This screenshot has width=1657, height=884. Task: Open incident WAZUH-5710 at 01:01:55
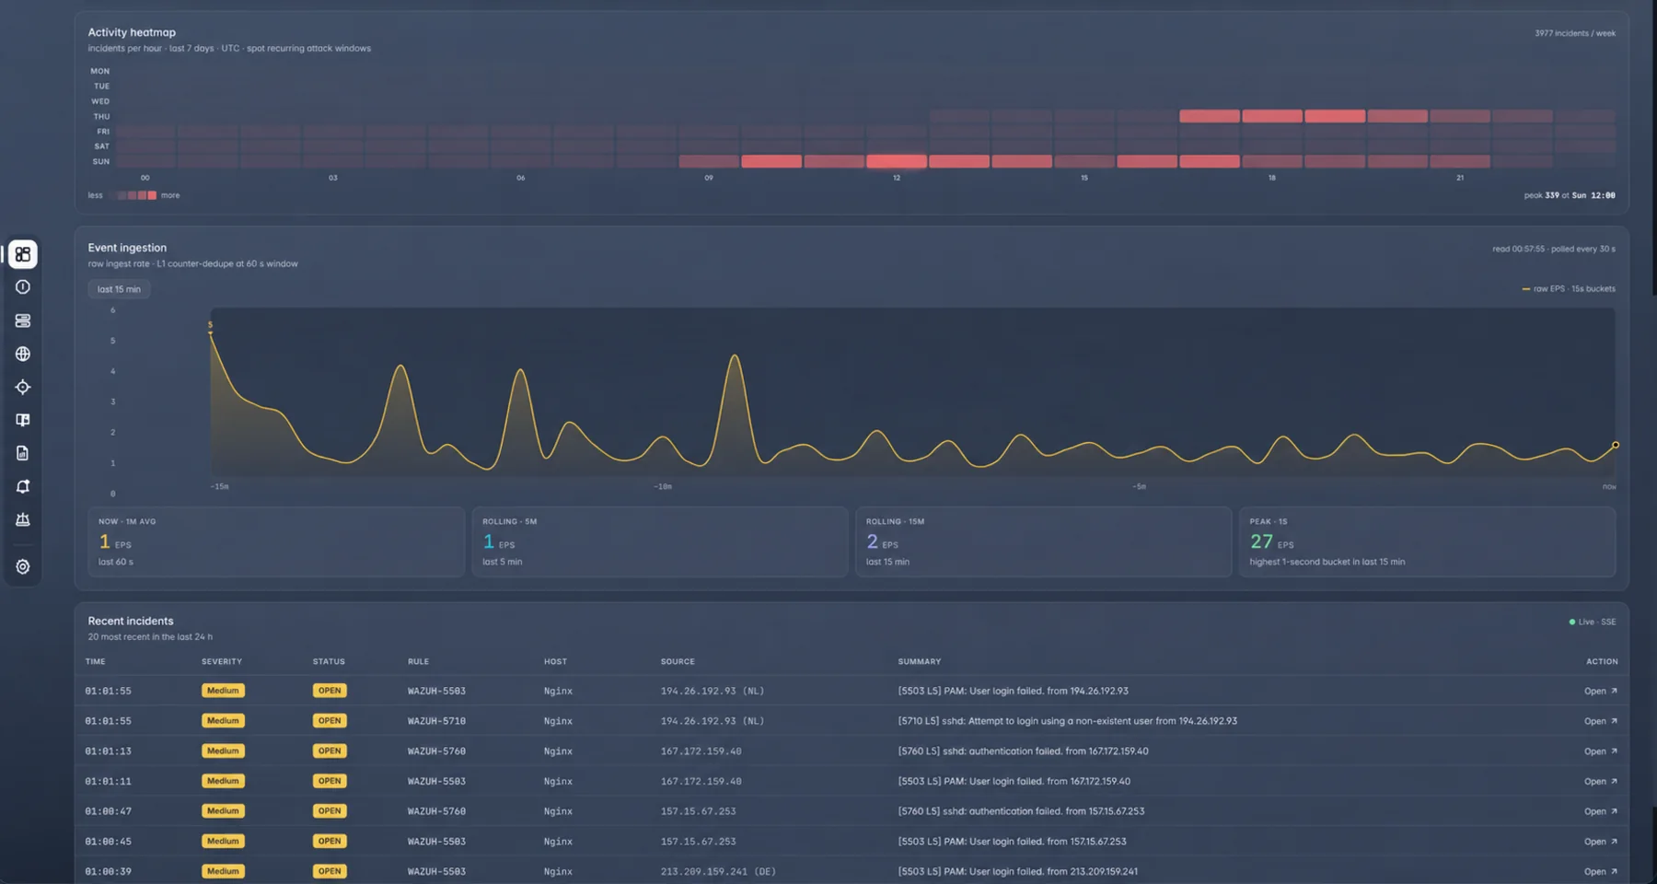tap(1600, 721)
